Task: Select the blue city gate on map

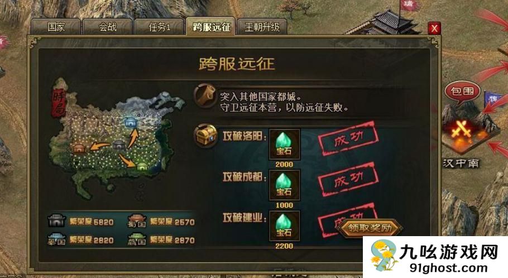Action: tap(131, 122)
